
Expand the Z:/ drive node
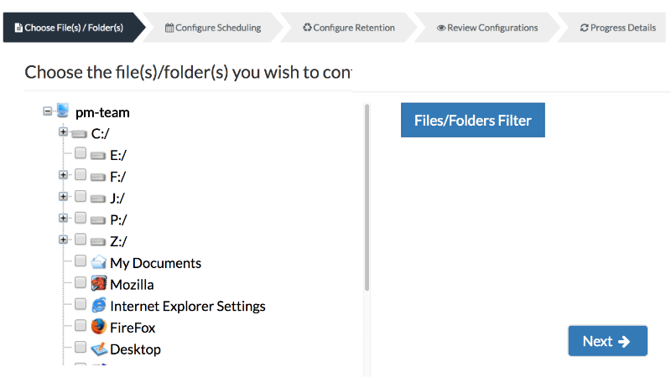pos(63,240)
